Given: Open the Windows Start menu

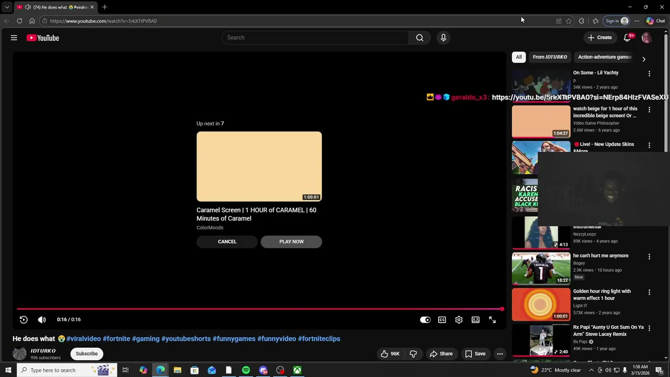Looking at the screenshot, I should point(8,370).
